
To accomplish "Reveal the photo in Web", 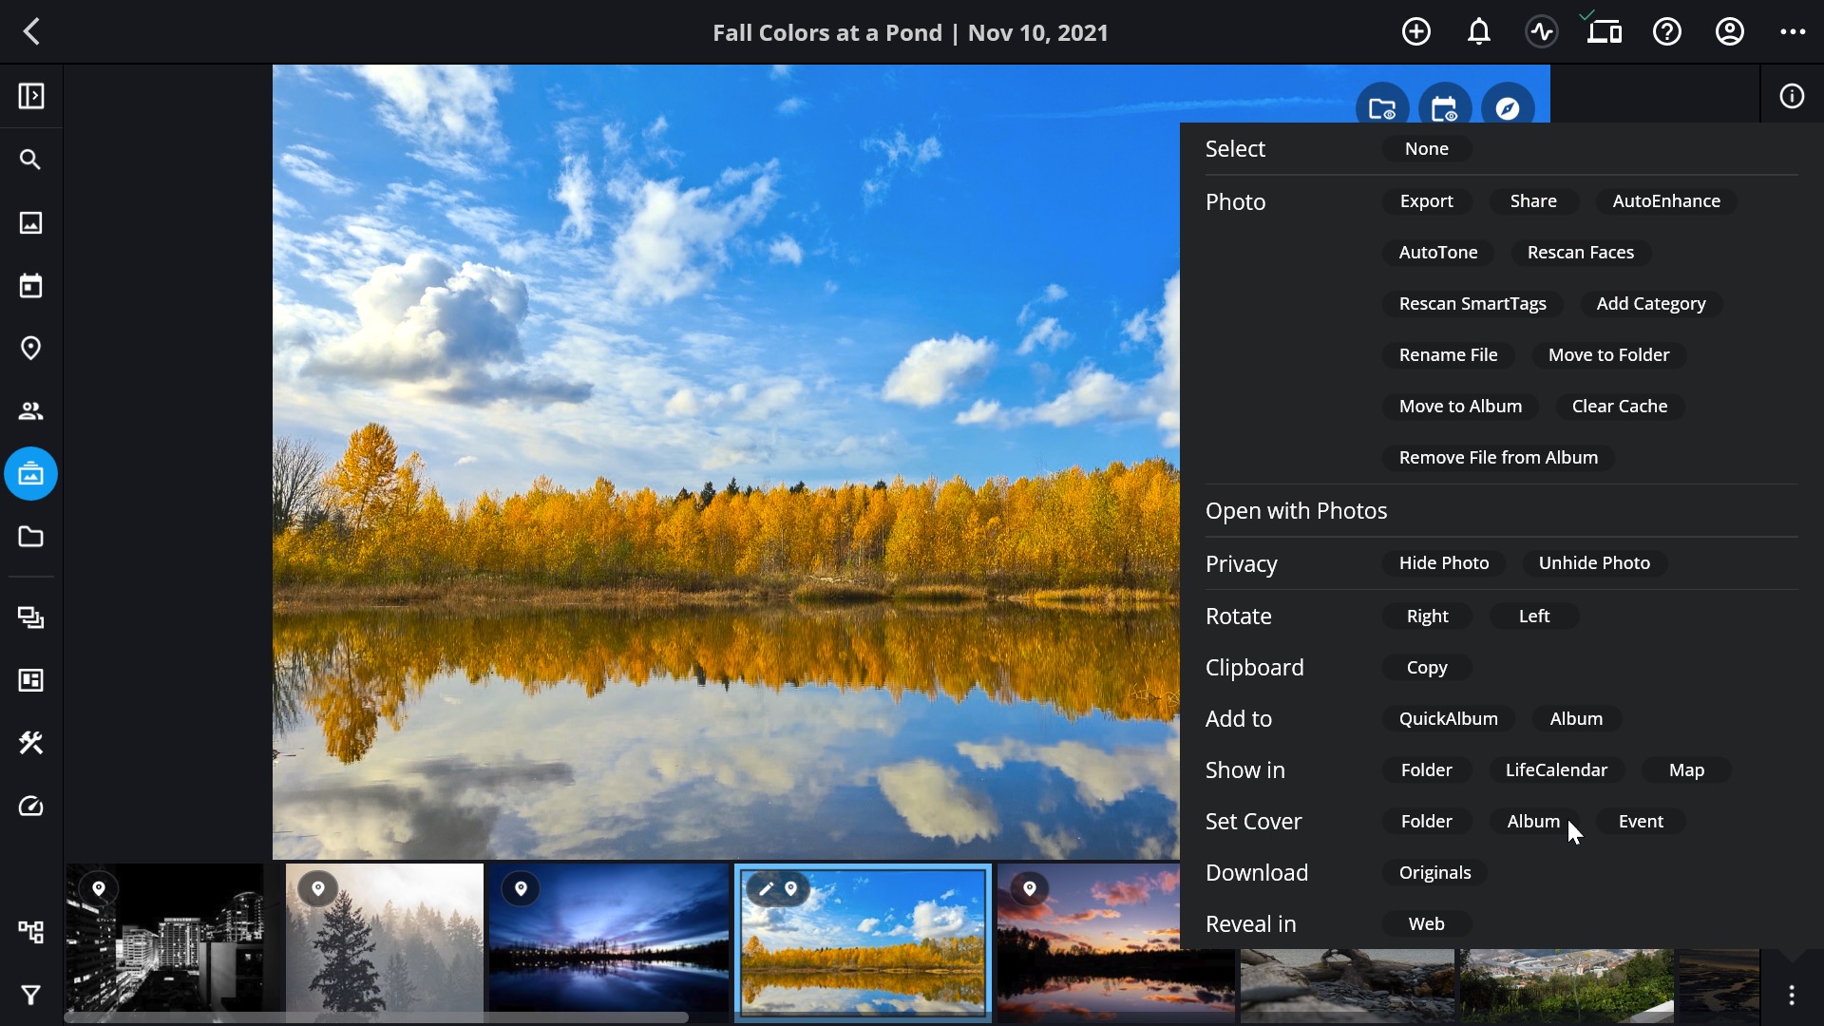I will pyautogui.click(x=1426, y=924).
